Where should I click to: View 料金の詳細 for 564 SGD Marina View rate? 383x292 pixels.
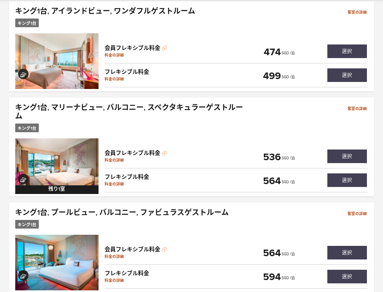tap(114, 184)
